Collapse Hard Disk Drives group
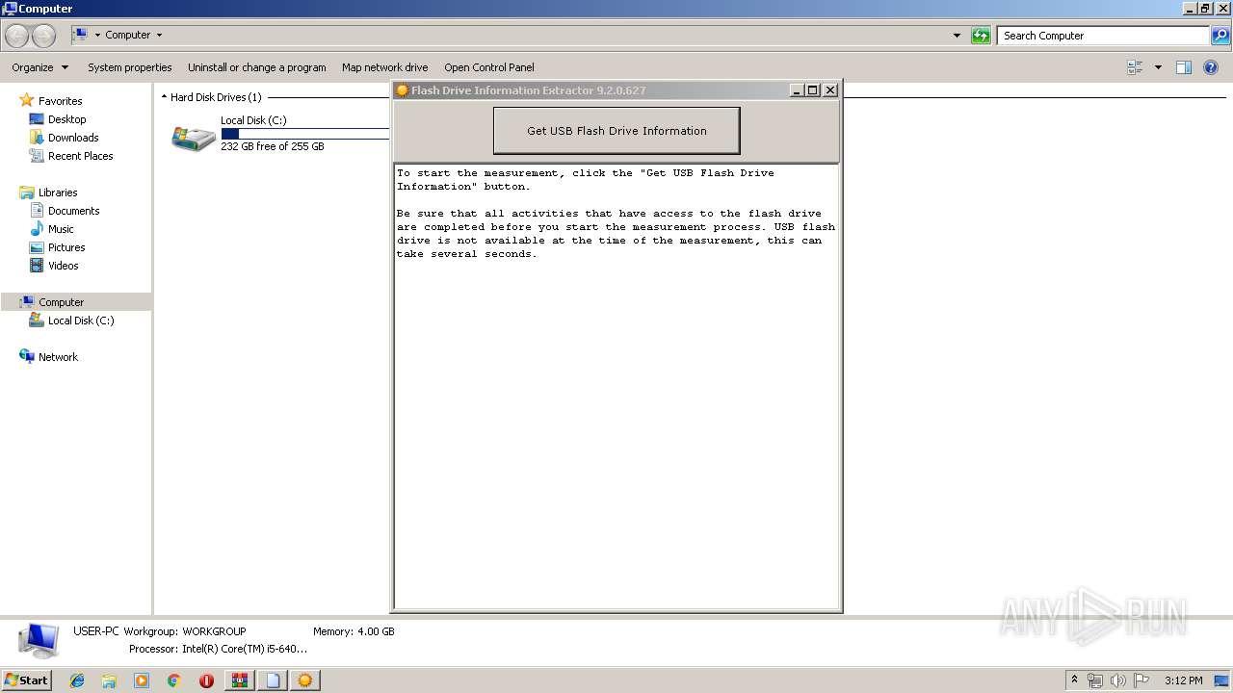The height and width of the screenshot is (693, 1233). 164,97
